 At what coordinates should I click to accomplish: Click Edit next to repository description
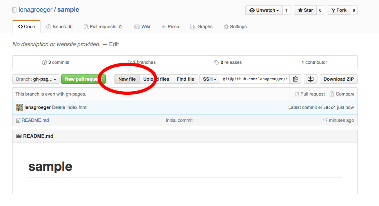pyautogui.click(x=114, y=44)
